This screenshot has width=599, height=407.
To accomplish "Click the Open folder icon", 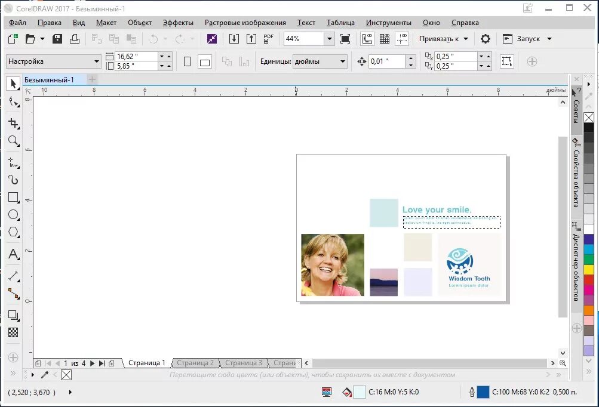I will pyautogui.click(x=30, y=39).
